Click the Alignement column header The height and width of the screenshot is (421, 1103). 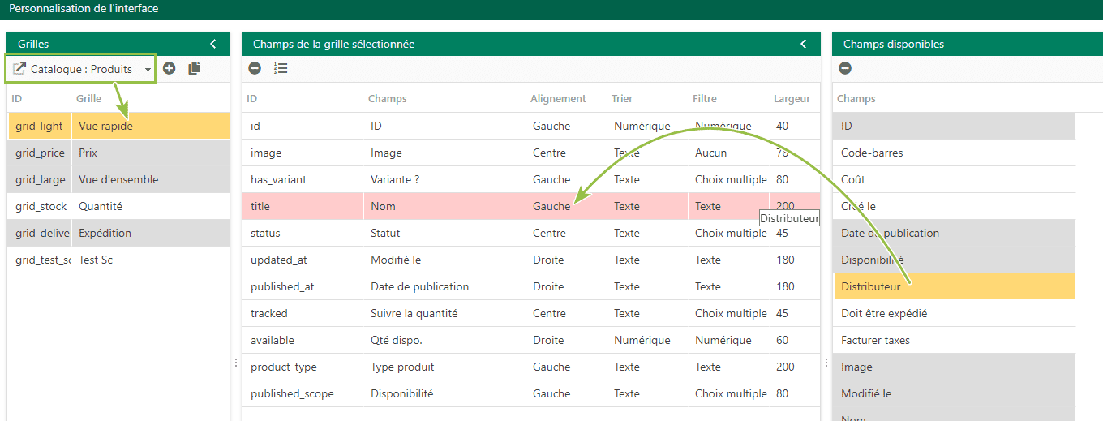tap(558, 99)
